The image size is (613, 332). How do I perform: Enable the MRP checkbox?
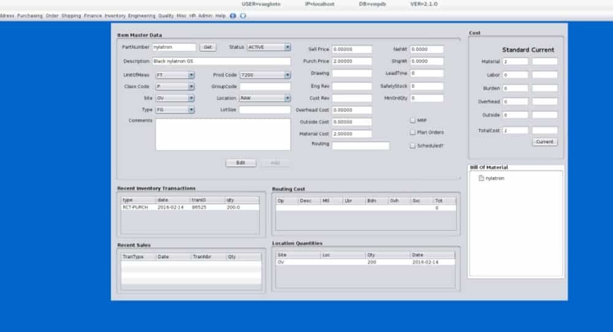click(x=413, y=120)
